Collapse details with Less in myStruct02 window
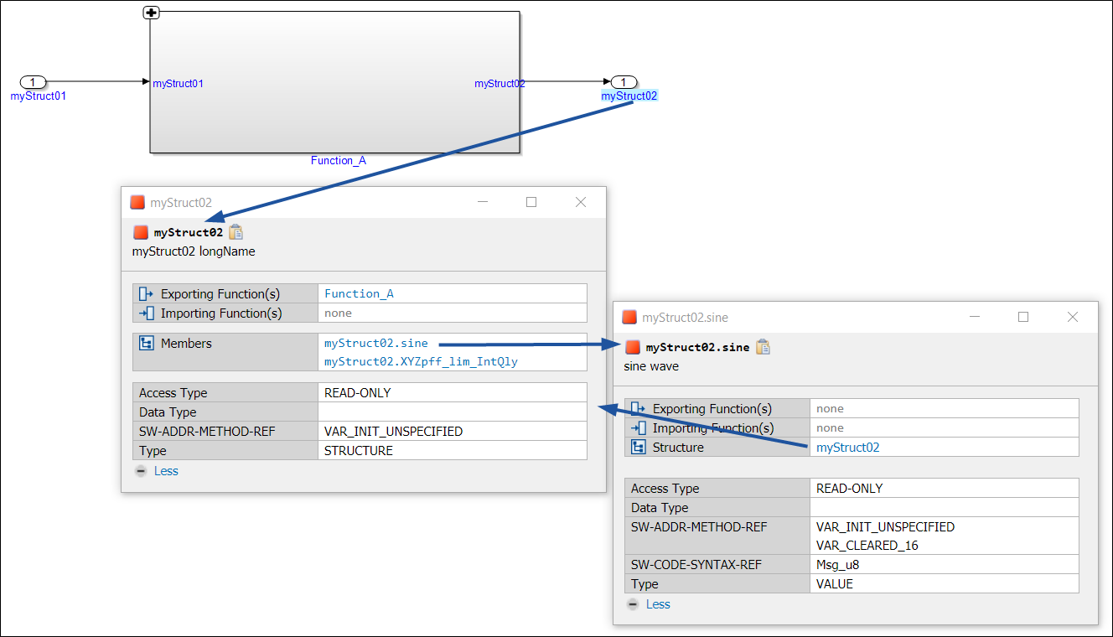Screen dimensions: 1113x637 click(165, 471)
